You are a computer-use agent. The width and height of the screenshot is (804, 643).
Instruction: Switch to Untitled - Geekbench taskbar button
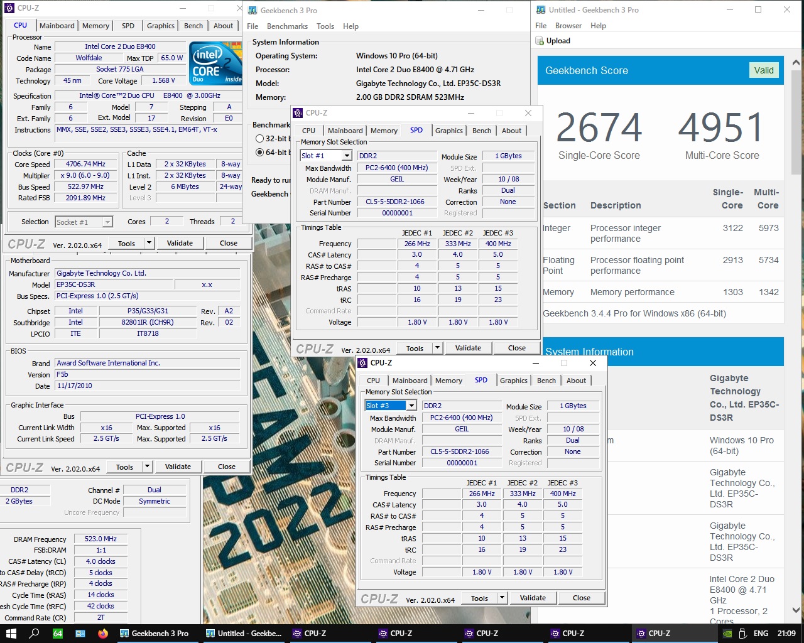(x=244, y=633)
